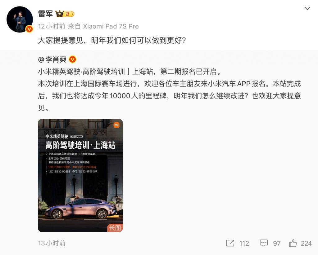This screenshot has width=318, height=255.
Task: Open the Shanghai driving training poster thumbnail
Action: [x=80, y=175]
